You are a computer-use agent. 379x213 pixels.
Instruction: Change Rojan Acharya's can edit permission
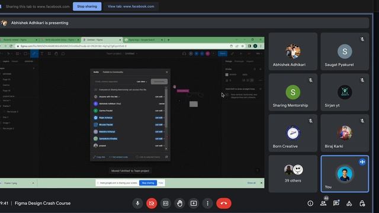tap(159, 118)
